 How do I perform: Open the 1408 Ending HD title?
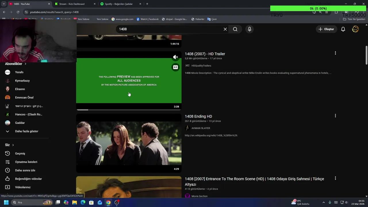tap(198, 116)
